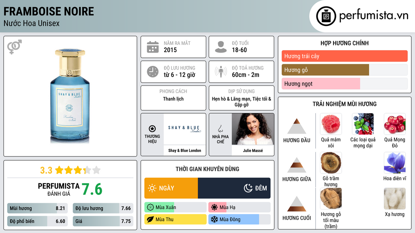Image resolution: width=415 pixels, height=233 pixels.
Task: Click the Hương đầu pyramid icon
Action: [x=297, y=126]
